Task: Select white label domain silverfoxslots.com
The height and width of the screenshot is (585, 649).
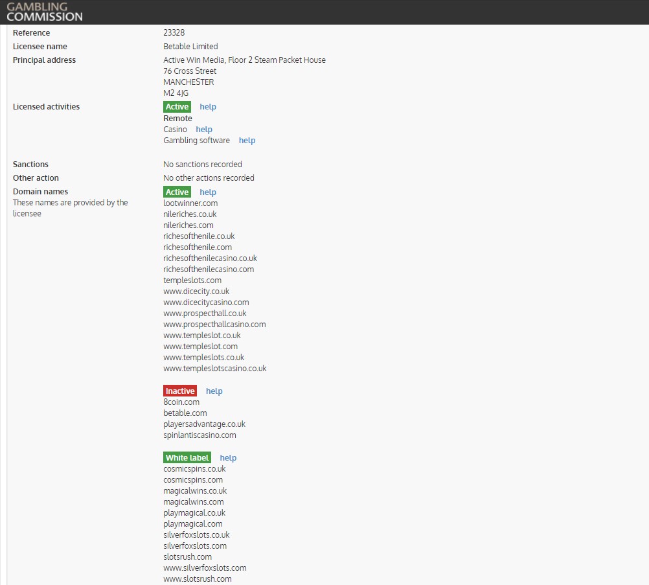Action: coord(195,546)
